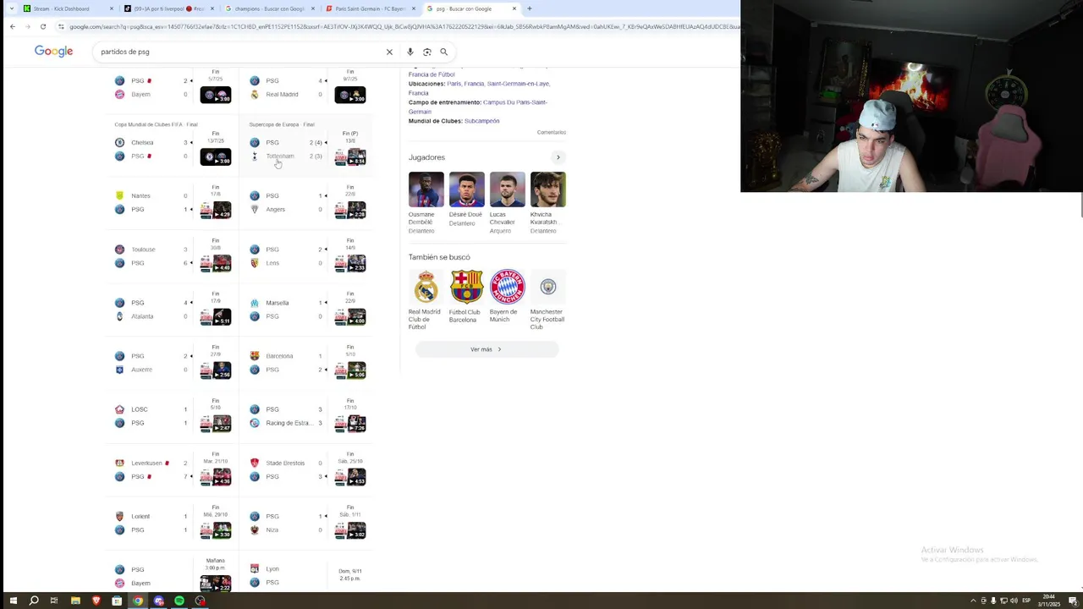This screenshot has width=1083, height=609.
Task: Open the Subcampeón link
Action: pos(481,121)
